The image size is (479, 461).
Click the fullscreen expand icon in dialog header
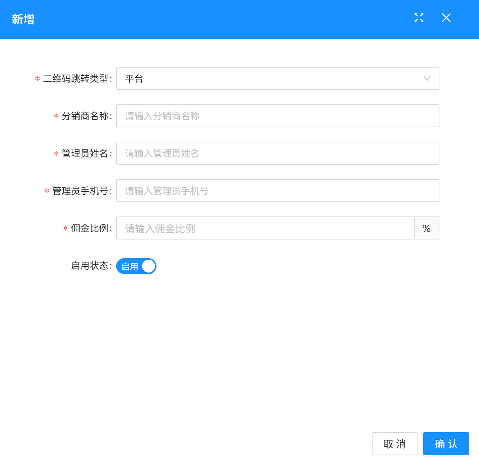(419, 18)
